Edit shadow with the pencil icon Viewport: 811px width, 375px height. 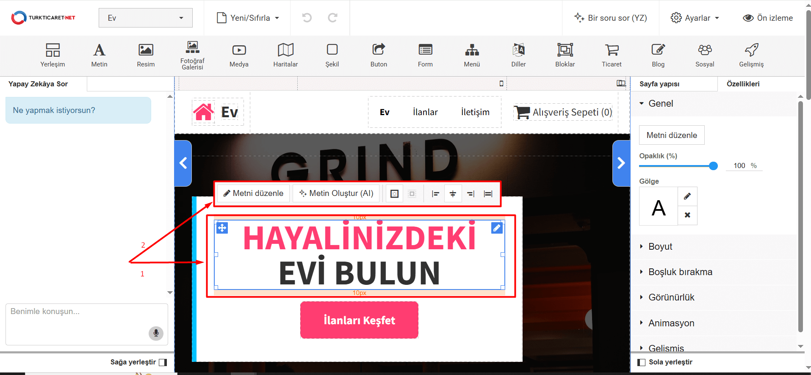(687, 196)
